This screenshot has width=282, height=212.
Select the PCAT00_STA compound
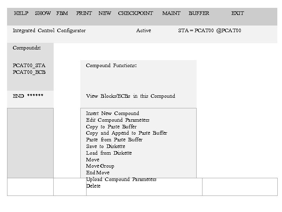[29, 66]
